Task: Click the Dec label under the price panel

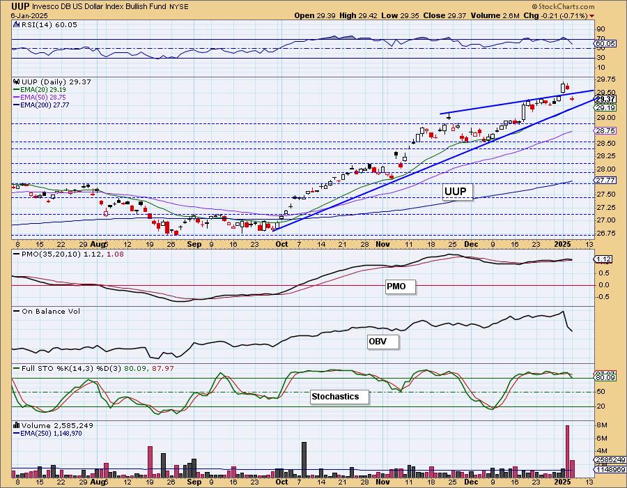Action: pyautogui.click(x=471, y=244)
